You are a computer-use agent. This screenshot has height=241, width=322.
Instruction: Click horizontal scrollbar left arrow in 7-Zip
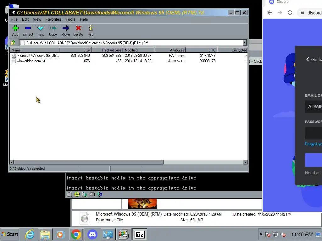click(x=12, y=162)
